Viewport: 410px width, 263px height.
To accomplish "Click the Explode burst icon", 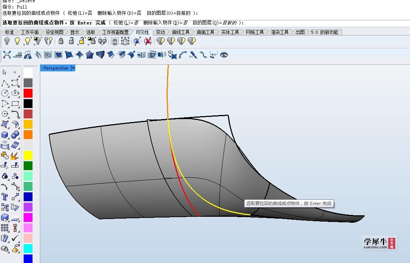I will tap(15, 156).
